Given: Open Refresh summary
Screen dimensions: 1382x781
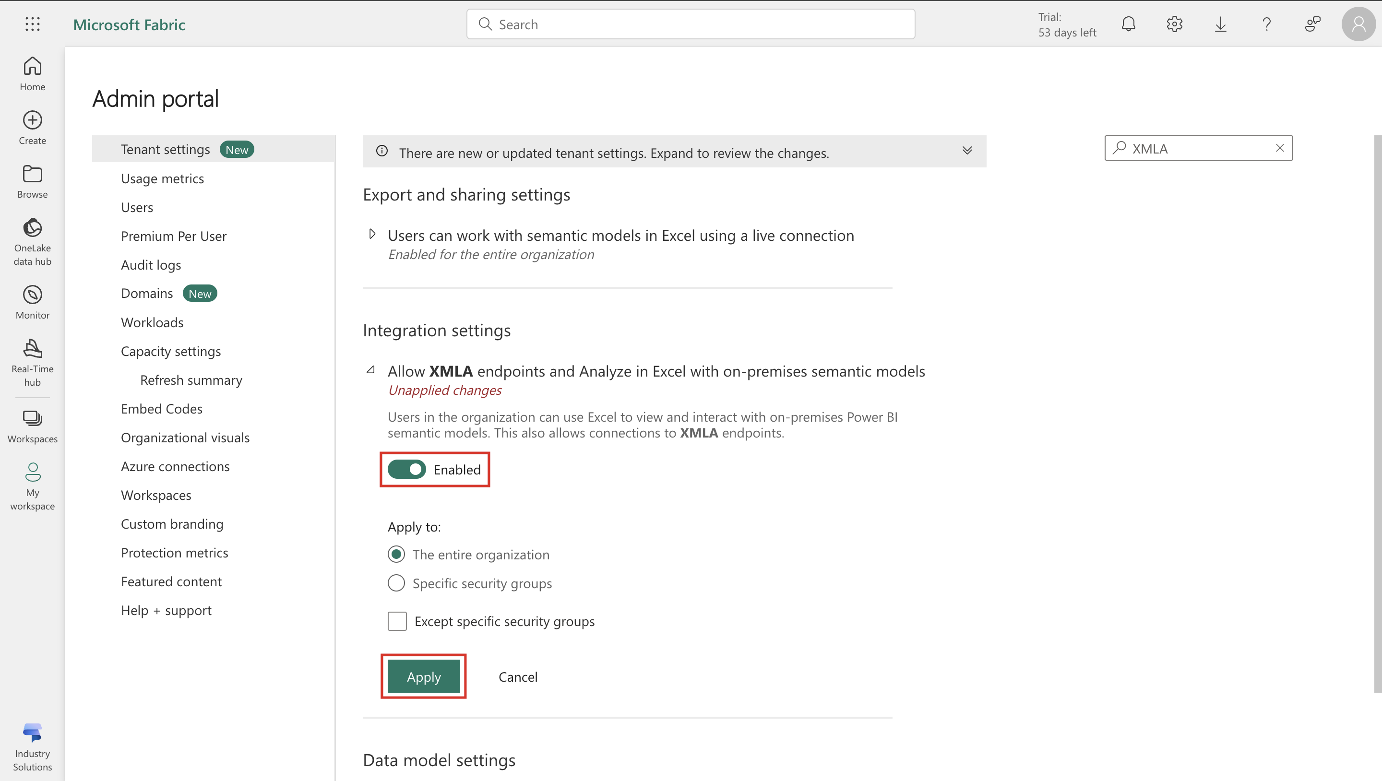Looking at the screenshot, I should click(x=191, y=380).
